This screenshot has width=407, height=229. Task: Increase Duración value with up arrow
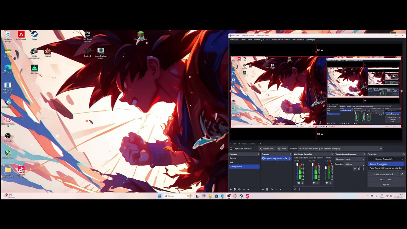(x=363, y=163)
